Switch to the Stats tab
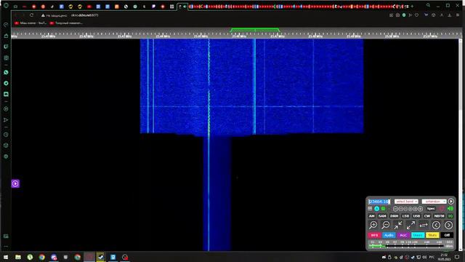465x262 pixels. coord(432,235)
